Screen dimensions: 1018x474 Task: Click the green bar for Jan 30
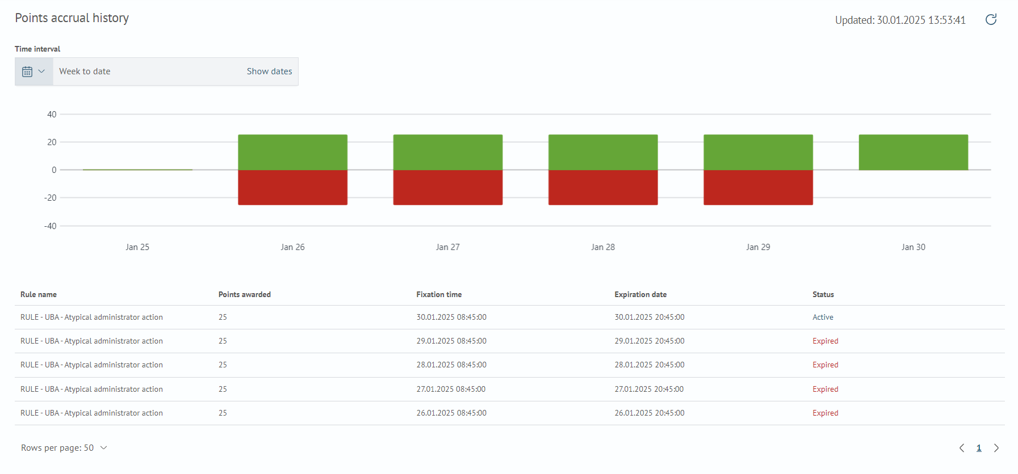coord(913,152)
